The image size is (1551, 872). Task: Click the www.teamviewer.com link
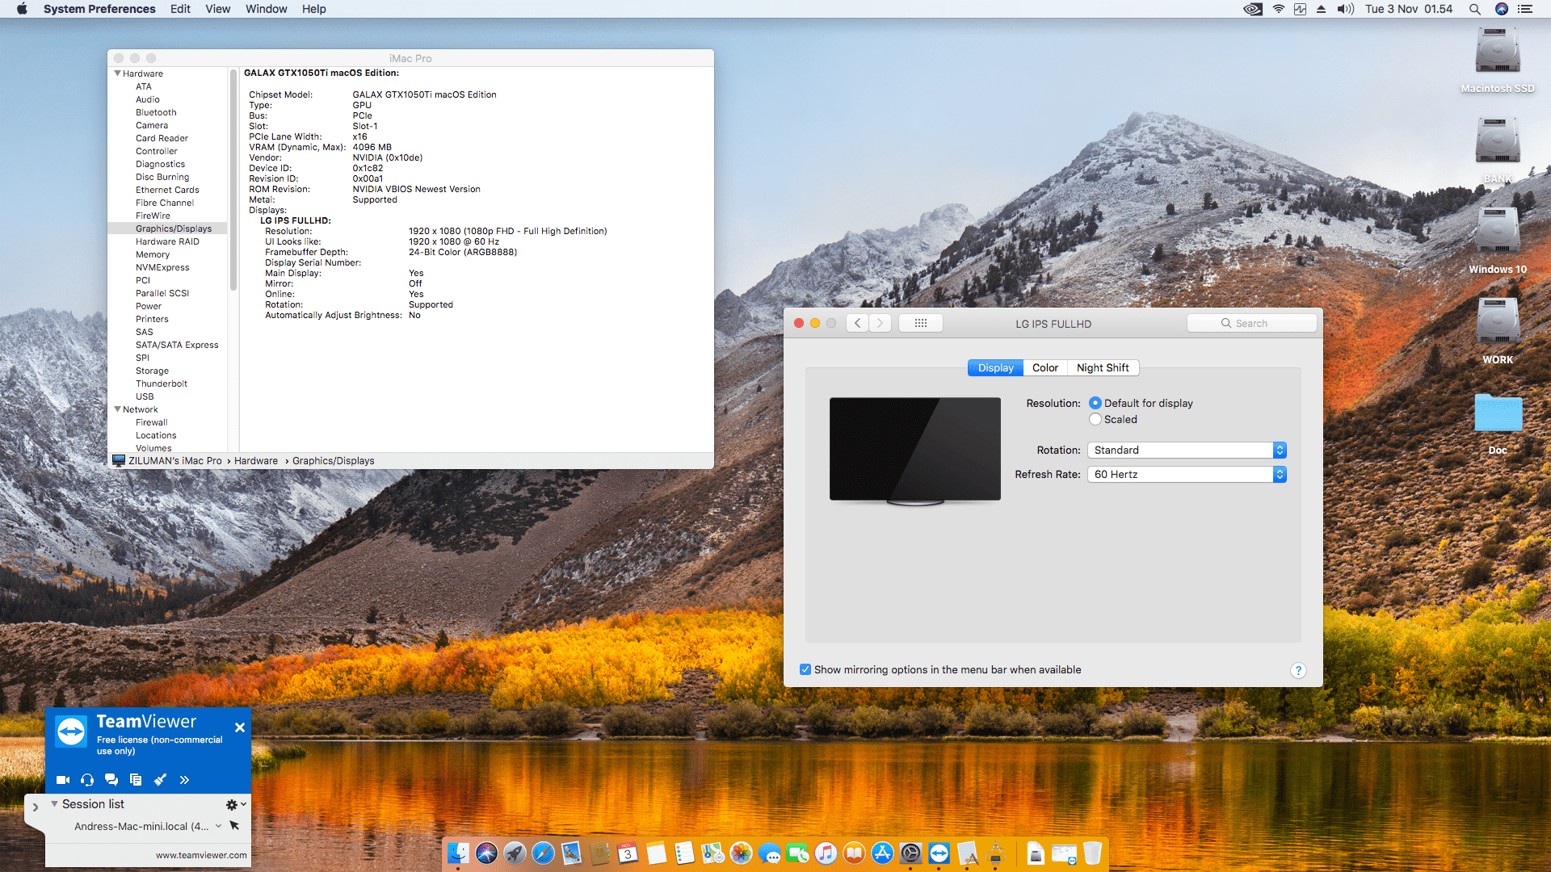(201, 855)
